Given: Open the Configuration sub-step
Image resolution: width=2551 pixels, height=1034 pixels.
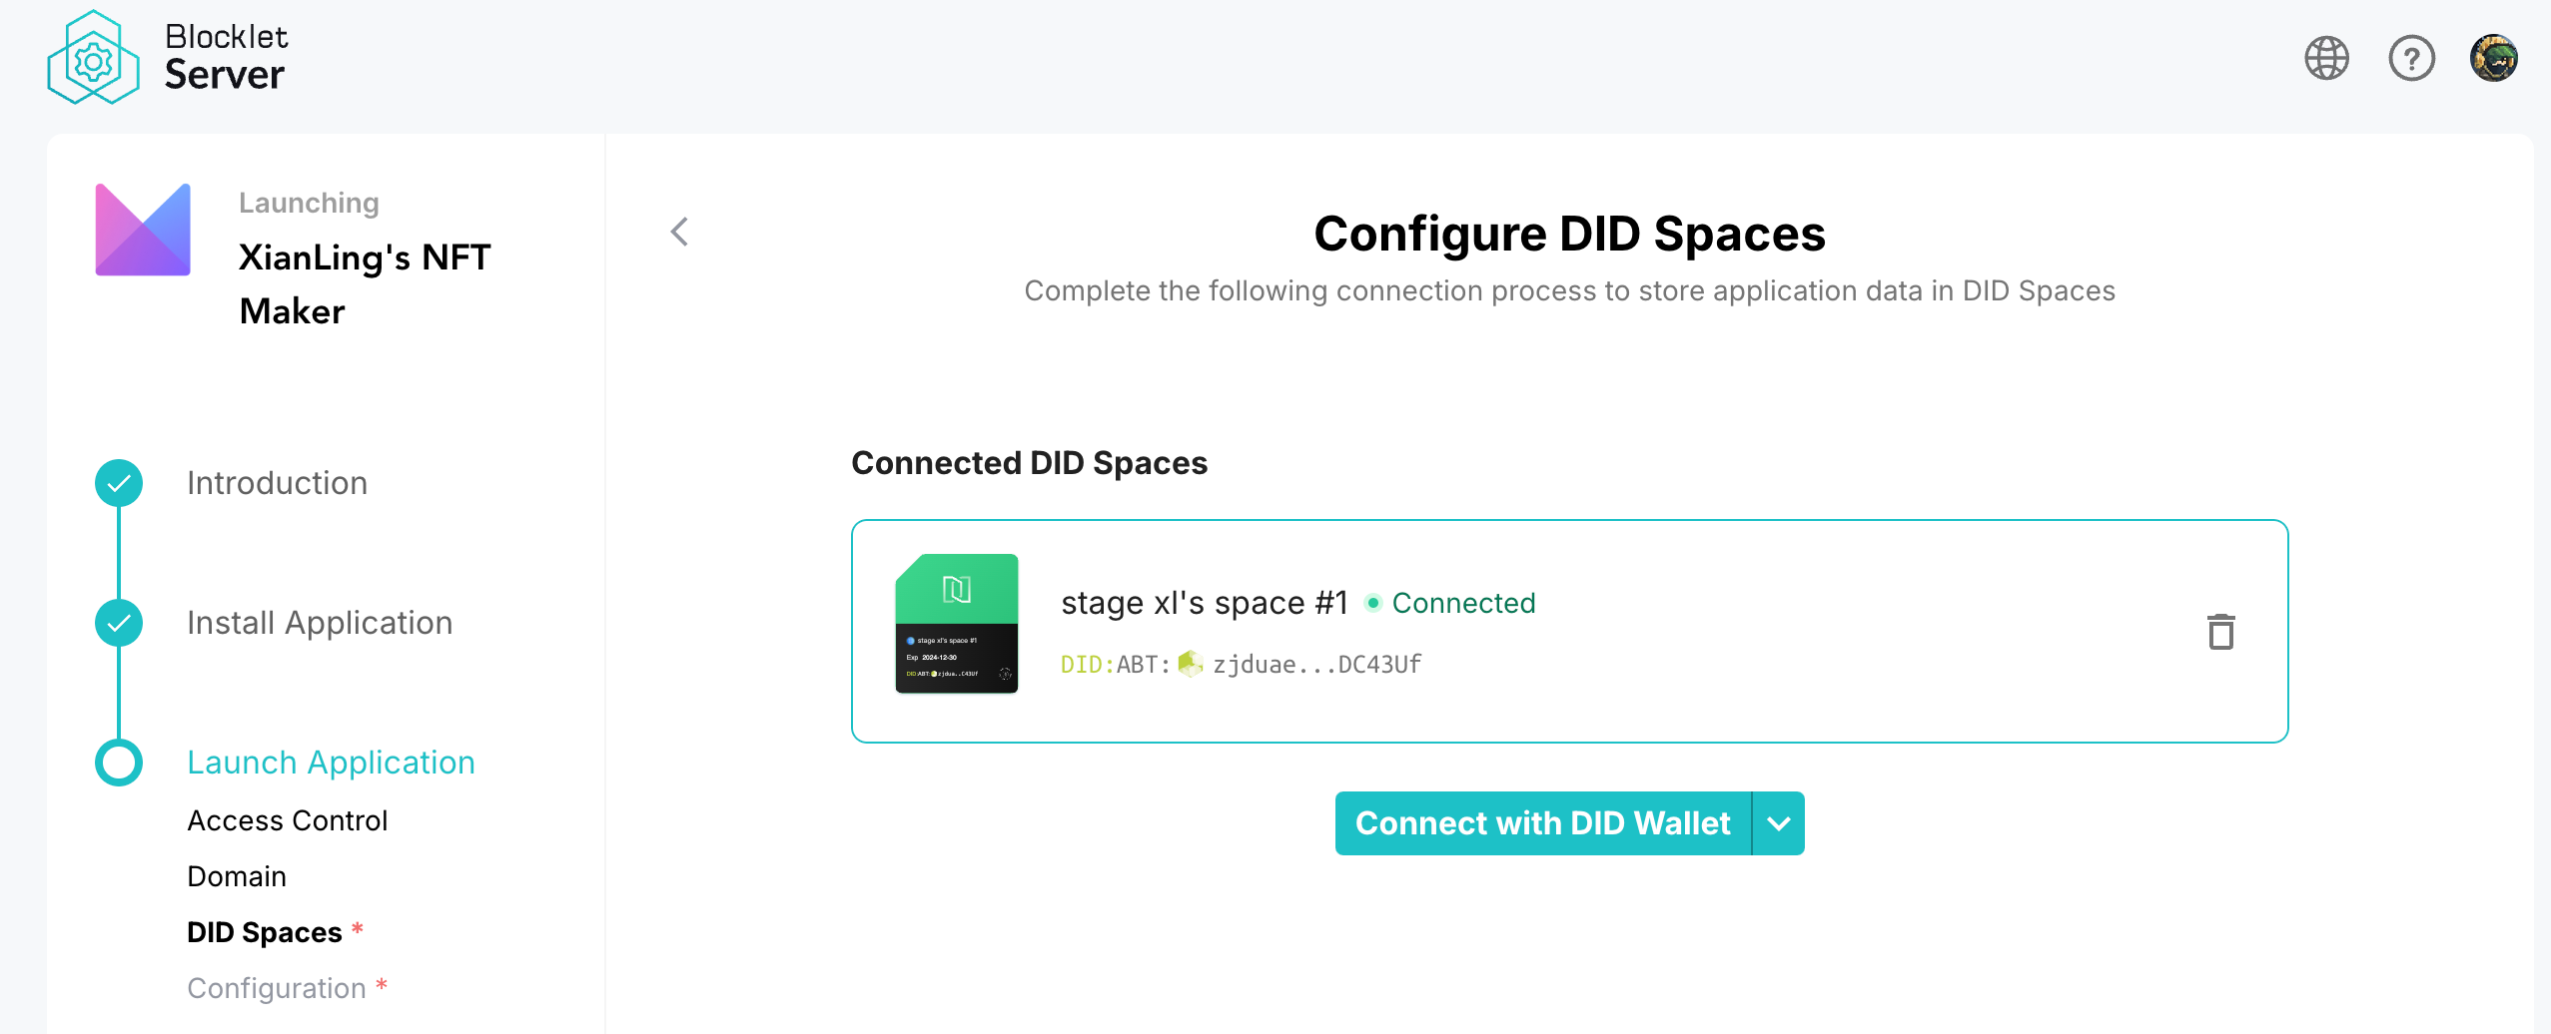Looking at the screenshot, I should pyautogui.click(x=277, y=988).
